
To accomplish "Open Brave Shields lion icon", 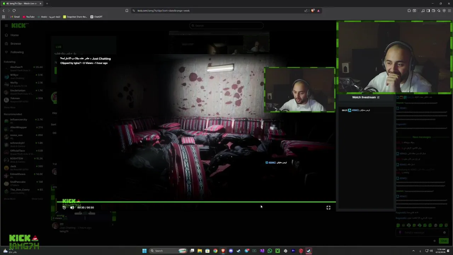I will point(312,11).
